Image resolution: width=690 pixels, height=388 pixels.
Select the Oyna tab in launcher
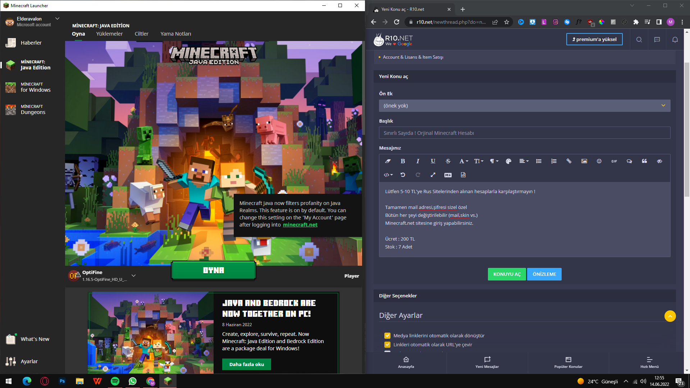click(78, 34)
